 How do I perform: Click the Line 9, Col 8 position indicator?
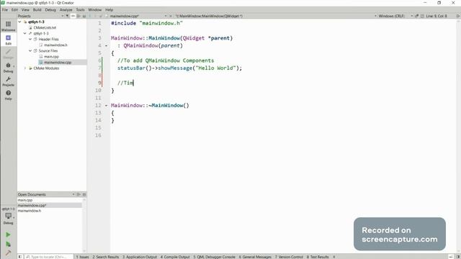[x=437, y=16]
